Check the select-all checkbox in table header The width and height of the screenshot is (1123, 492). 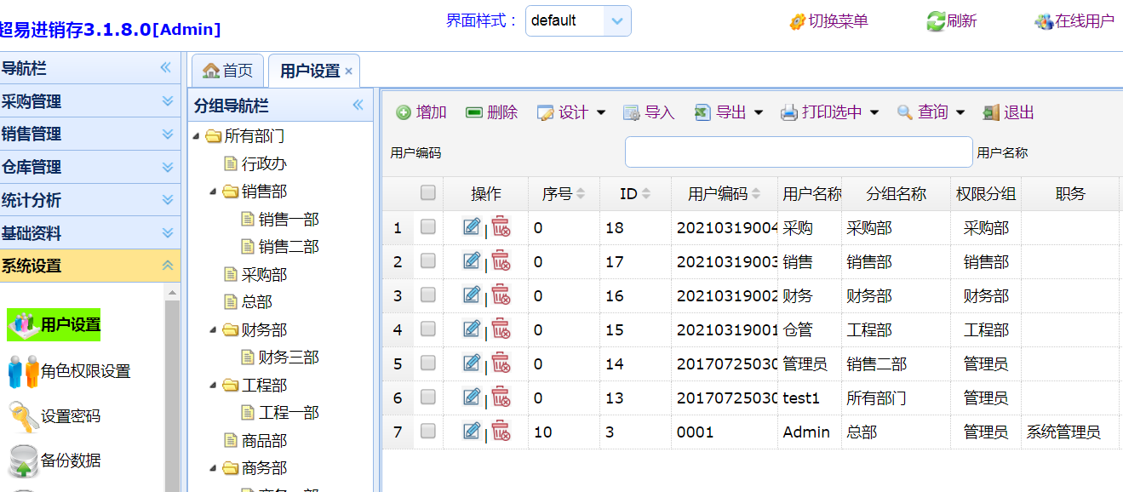coord(428,193)
